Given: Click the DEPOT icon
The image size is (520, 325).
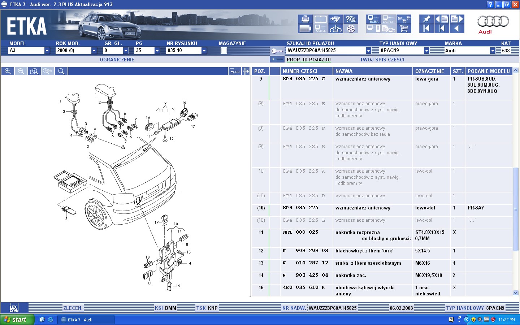Looking at the screenshot, I should coord(389,19).
